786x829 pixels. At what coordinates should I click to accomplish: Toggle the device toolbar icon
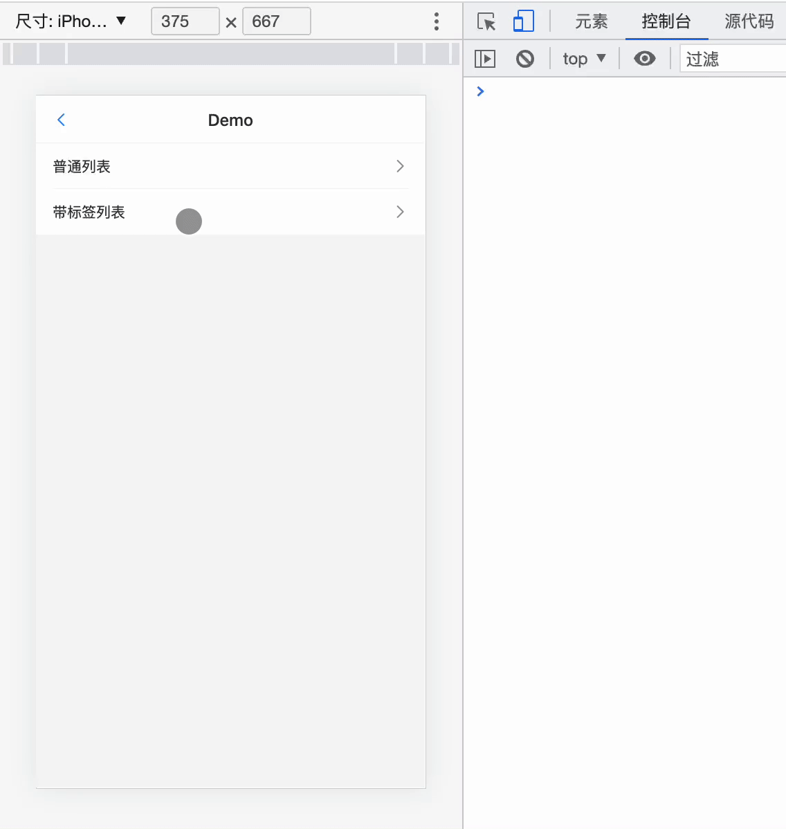523,21
